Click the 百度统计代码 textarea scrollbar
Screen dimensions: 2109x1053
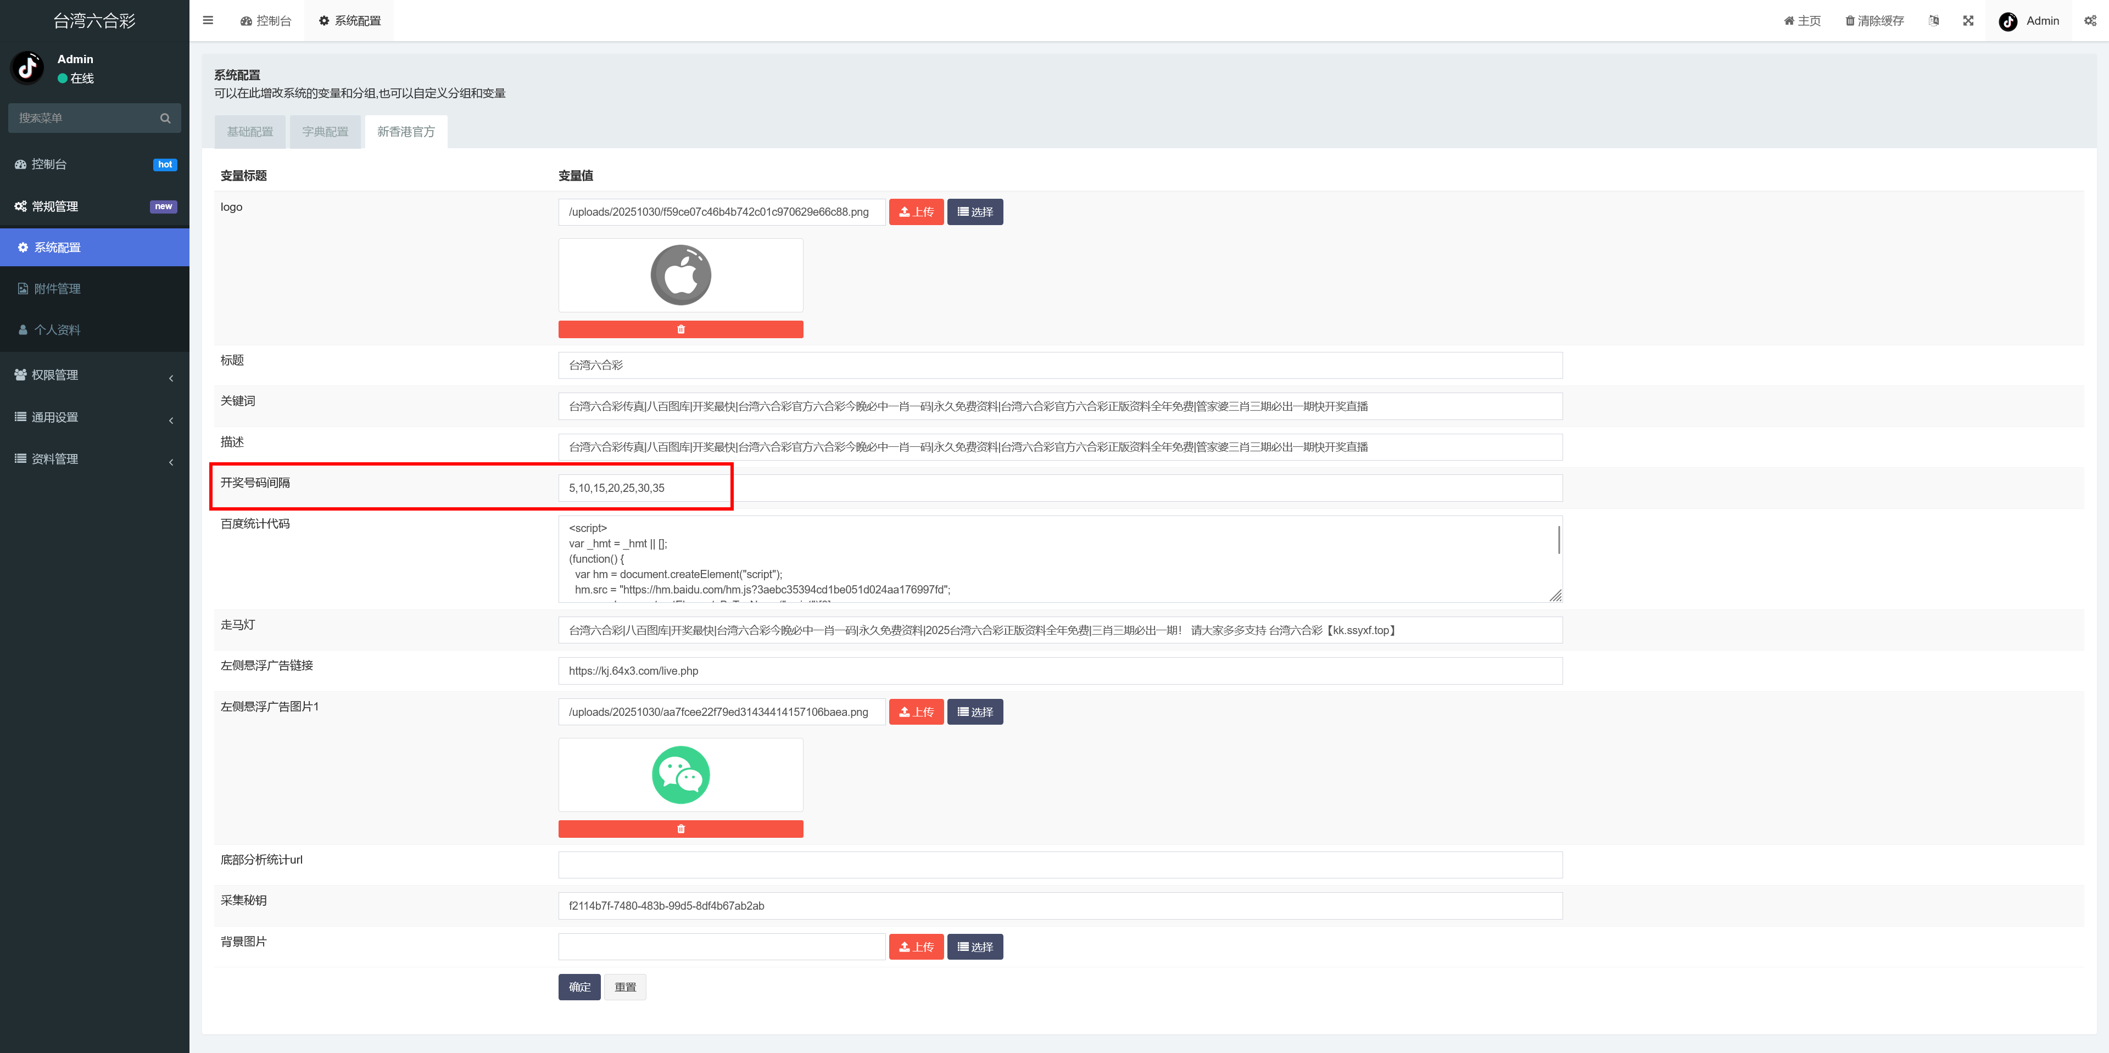coord(1558,540)
